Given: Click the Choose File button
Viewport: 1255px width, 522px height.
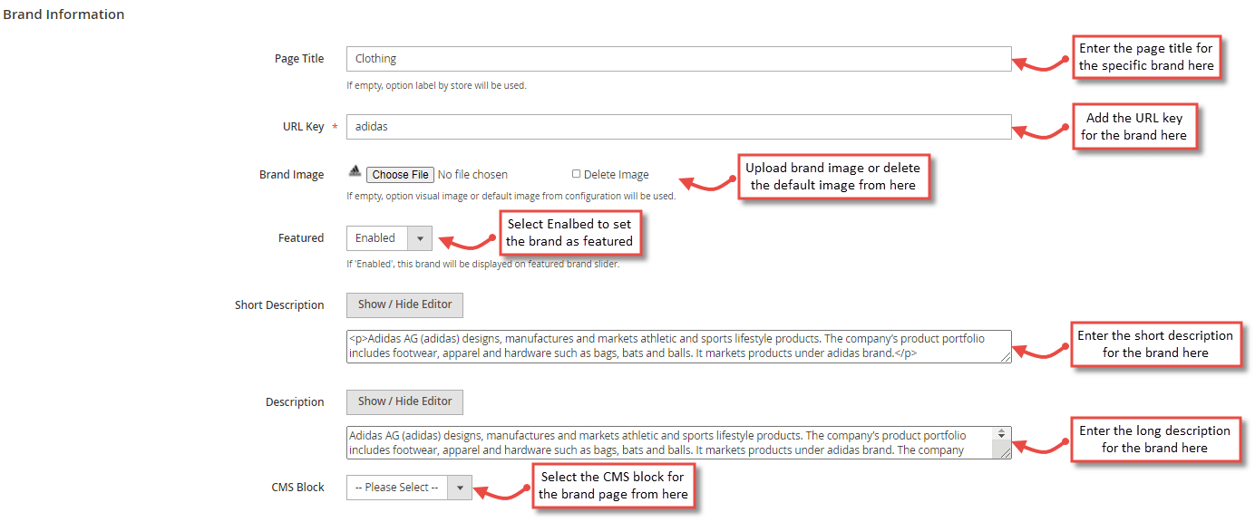Looking at the screenshot, I should click(400, 175).
